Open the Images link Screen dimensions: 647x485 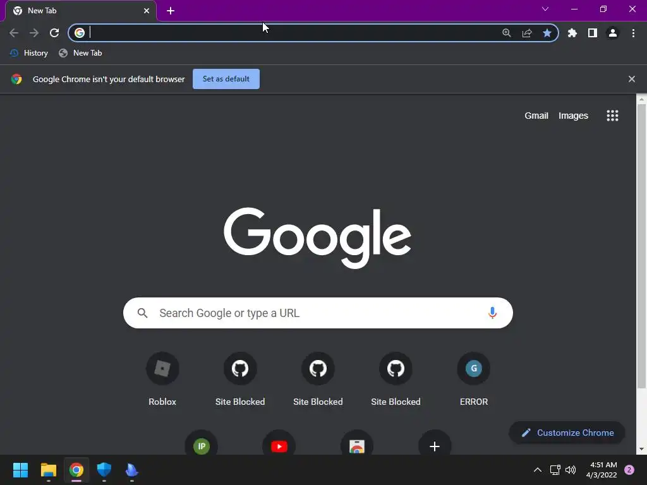tap(573, 116)
